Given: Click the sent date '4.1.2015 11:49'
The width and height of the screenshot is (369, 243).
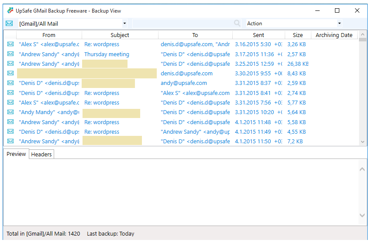Looking at the screenshot, I should tap(253, 132).
